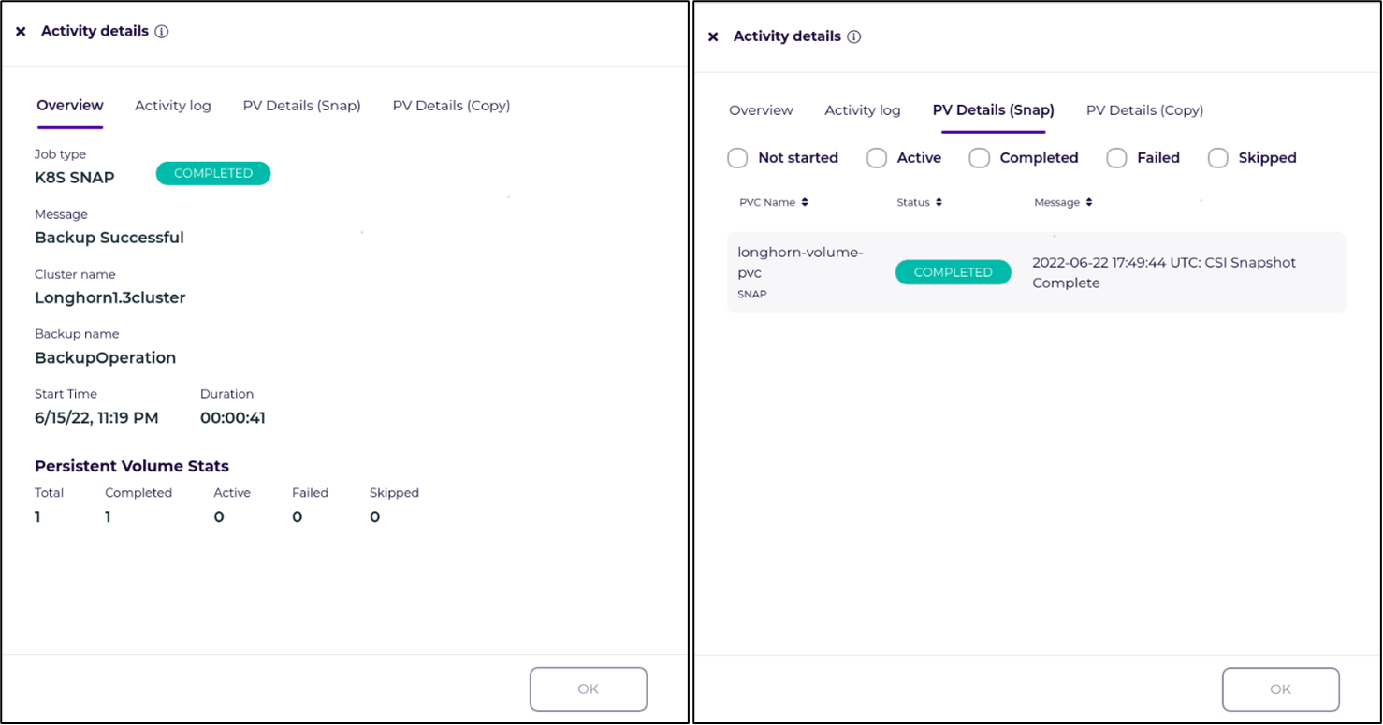This screenshot has width=1383, height=725.
Task: Open PV Details (Copy) tab in right panel
Action: [1144, 110]
